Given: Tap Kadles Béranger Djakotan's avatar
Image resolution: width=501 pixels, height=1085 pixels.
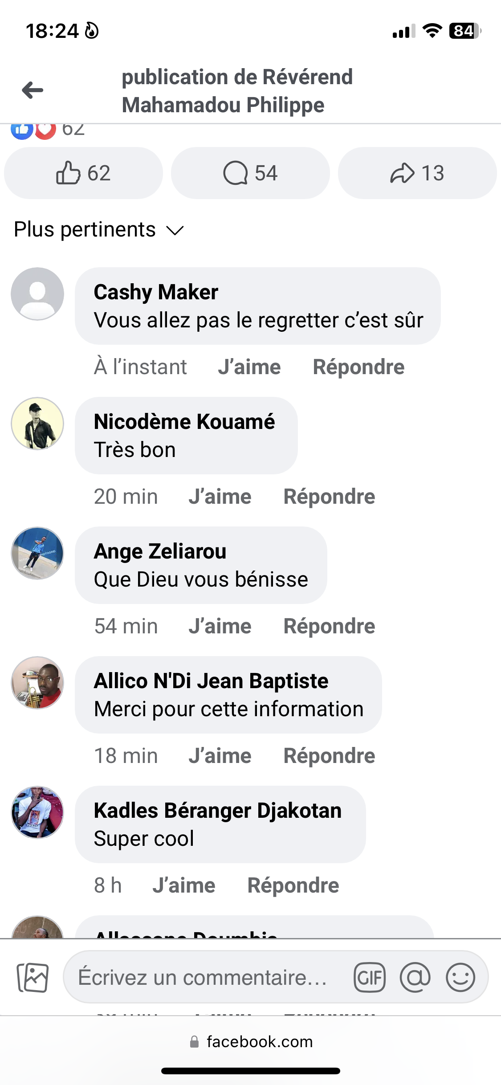Looking at the screenshot, I should tap(37, 812).
